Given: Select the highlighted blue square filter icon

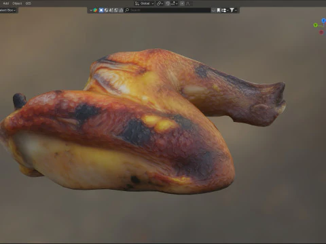Looking at the screenshot, I should click(x=101, y=10).
